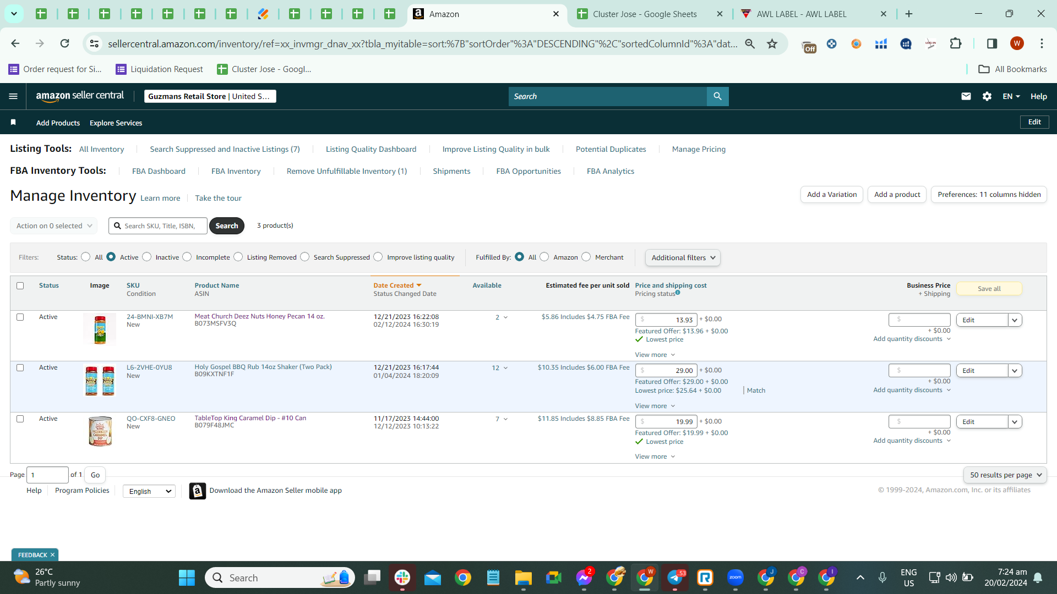
Task: Click the zoom magnifier icon in address bar
Action: [750, 43]
